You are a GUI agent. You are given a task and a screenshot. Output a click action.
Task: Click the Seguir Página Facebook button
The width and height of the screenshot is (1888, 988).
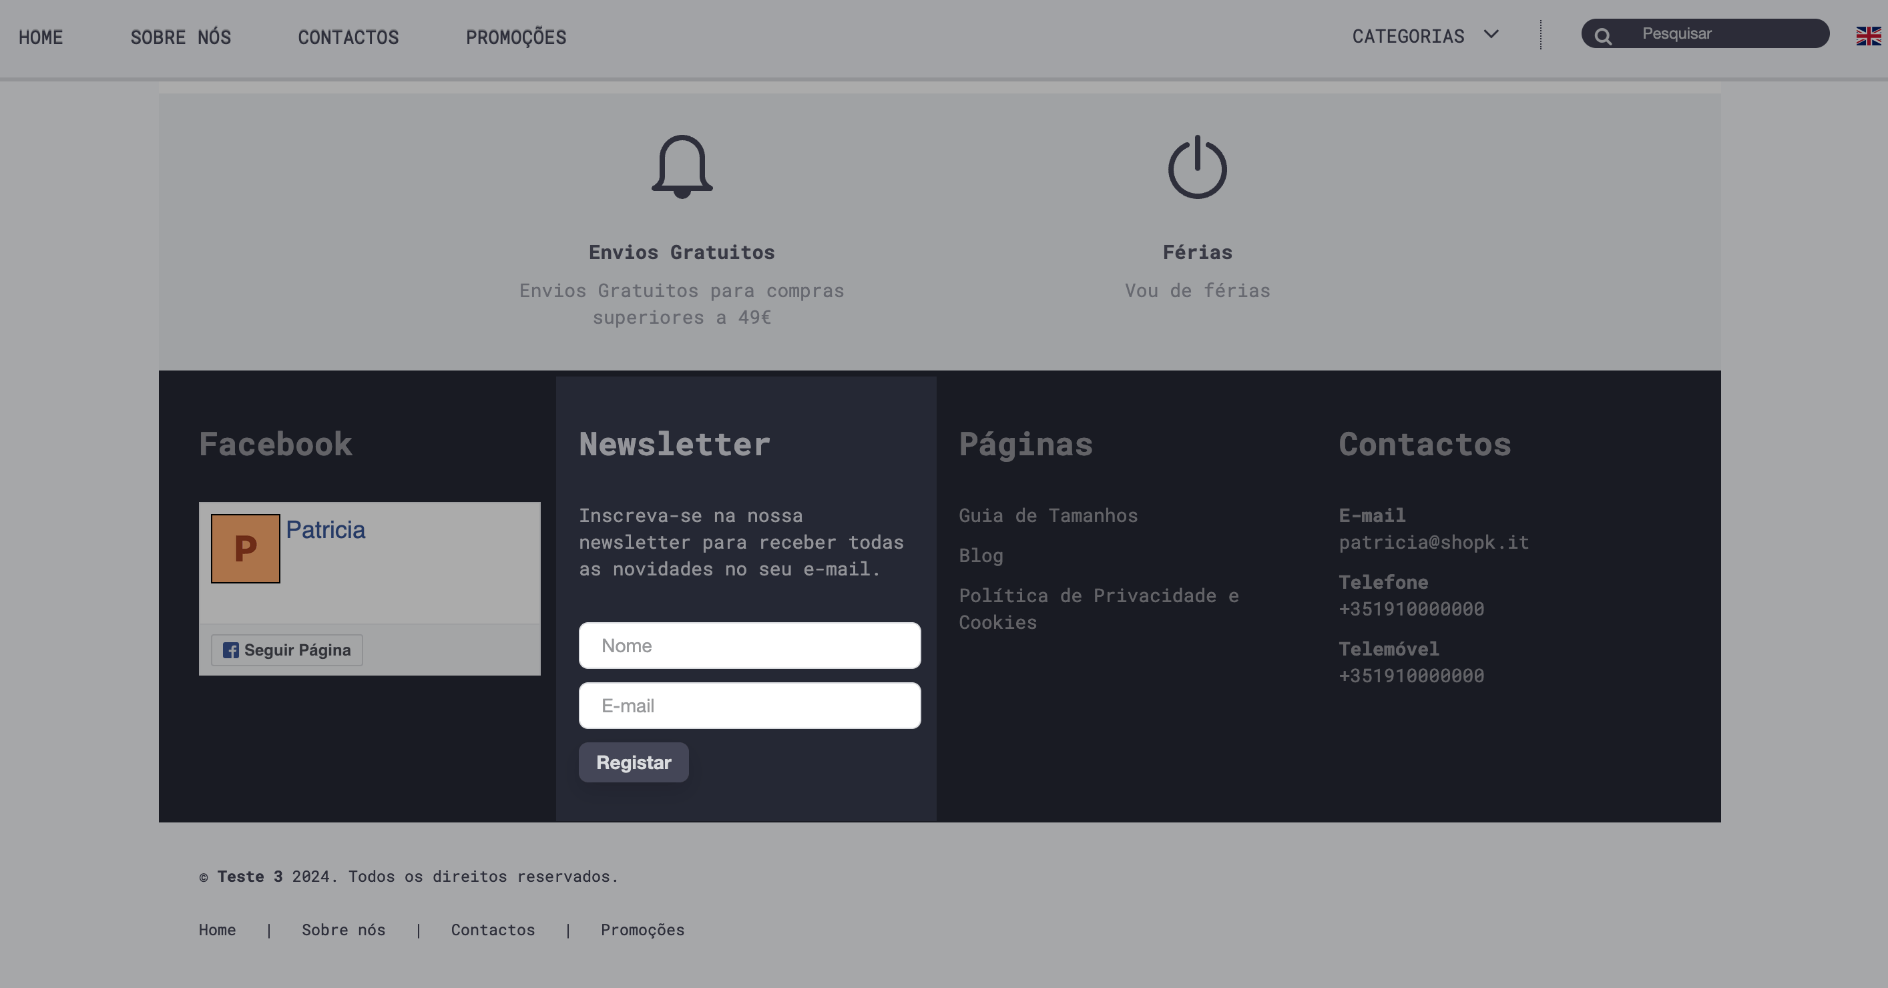point(286,651)
